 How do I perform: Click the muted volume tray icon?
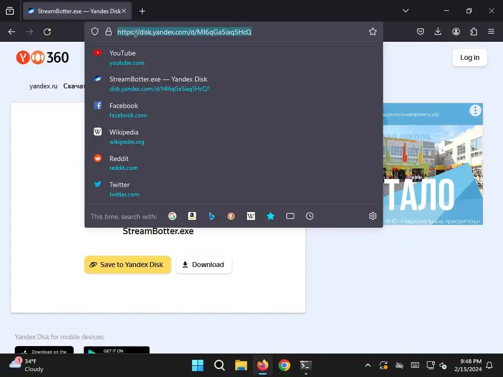pos(443,365)
